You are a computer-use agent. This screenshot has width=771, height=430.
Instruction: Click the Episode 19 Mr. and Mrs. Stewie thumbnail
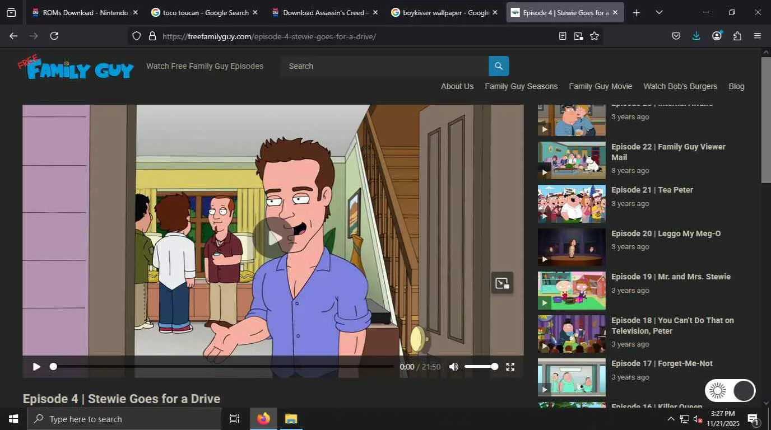[572, 291]
